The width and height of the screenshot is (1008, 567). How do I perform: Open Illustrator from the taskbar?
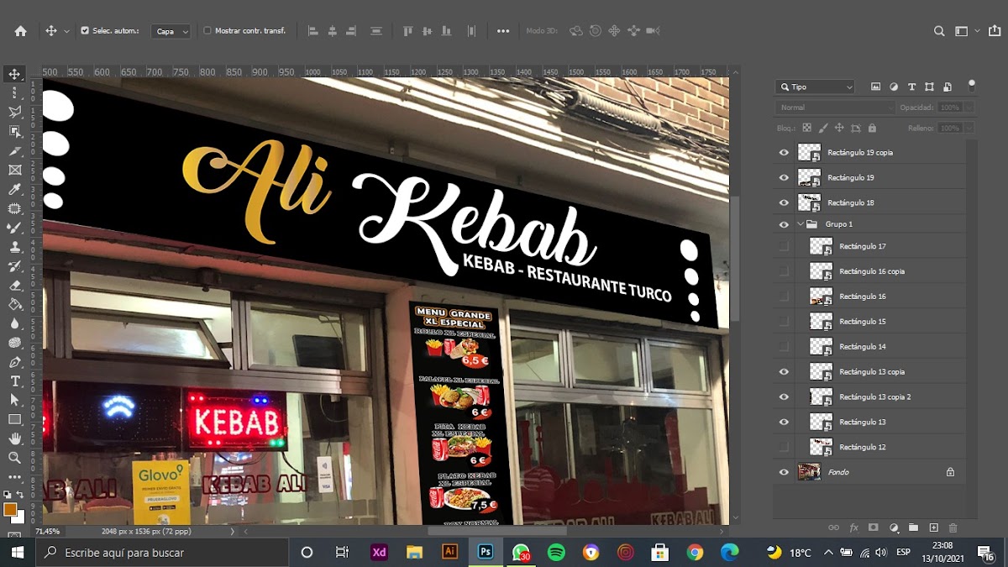pos(449,552)
